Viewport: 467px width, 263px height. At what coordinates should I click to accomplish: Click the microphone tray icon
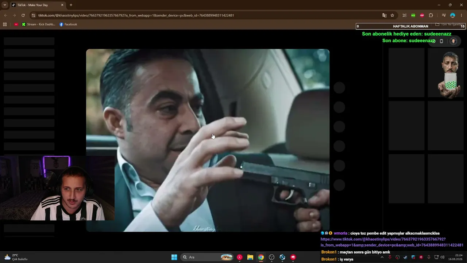tap(429, 257)
